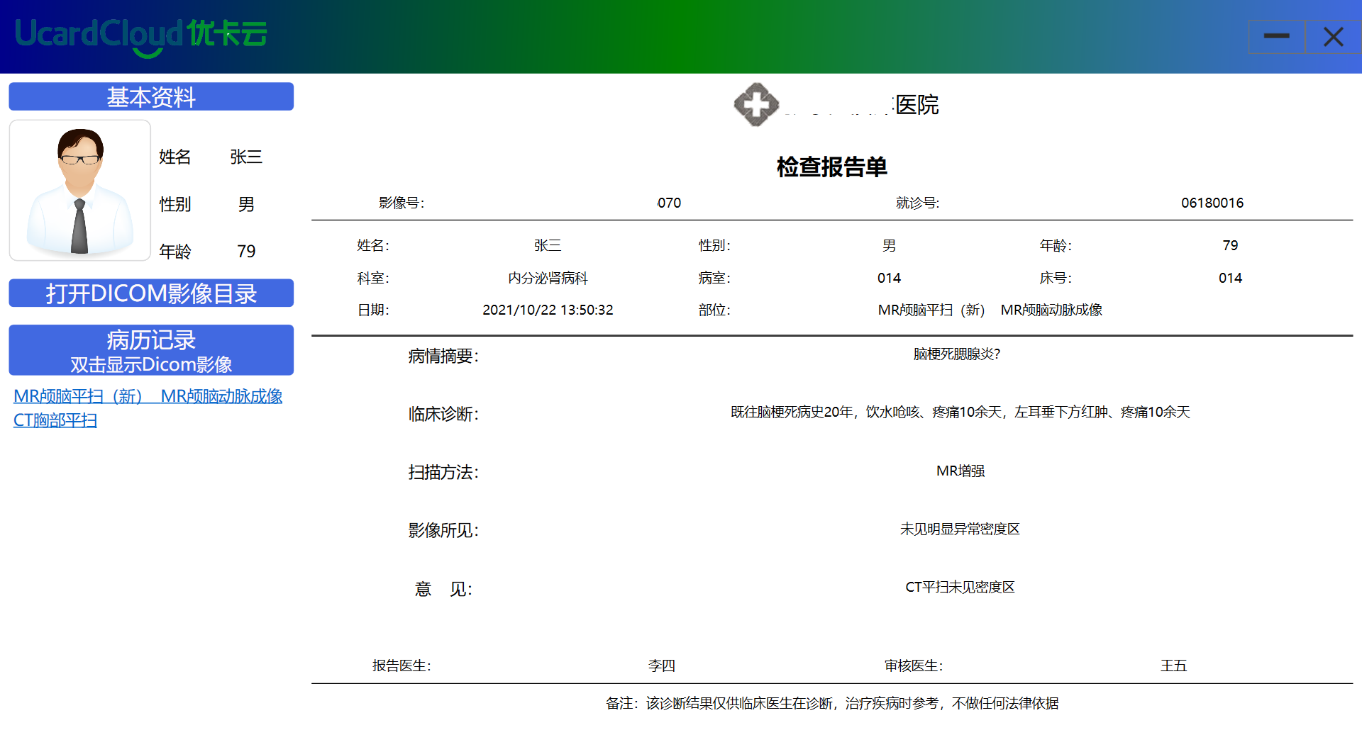Open the 基本资料 section header
Screen dimensions: 1362x730
click(151, 96)
